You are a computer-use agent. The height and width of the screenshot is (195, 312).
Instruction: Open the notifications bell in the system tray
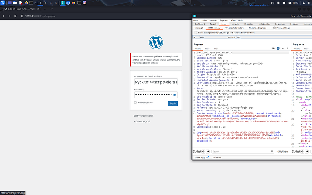(284, 3)
